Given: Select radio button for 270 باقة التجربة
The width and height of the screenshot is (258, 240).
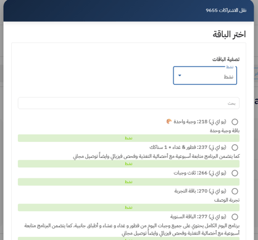Looking at the screenshot, I should pos(235,191).
